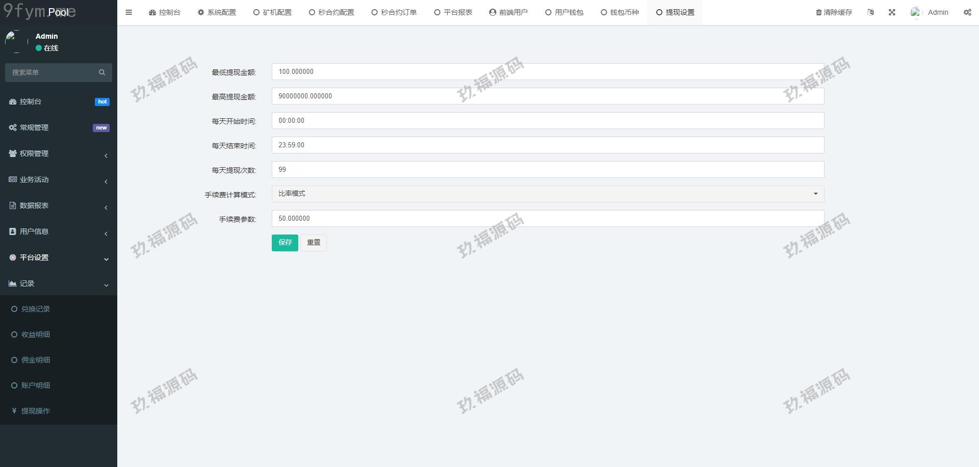Click the search magnifier in sidebar

(102, 72)
